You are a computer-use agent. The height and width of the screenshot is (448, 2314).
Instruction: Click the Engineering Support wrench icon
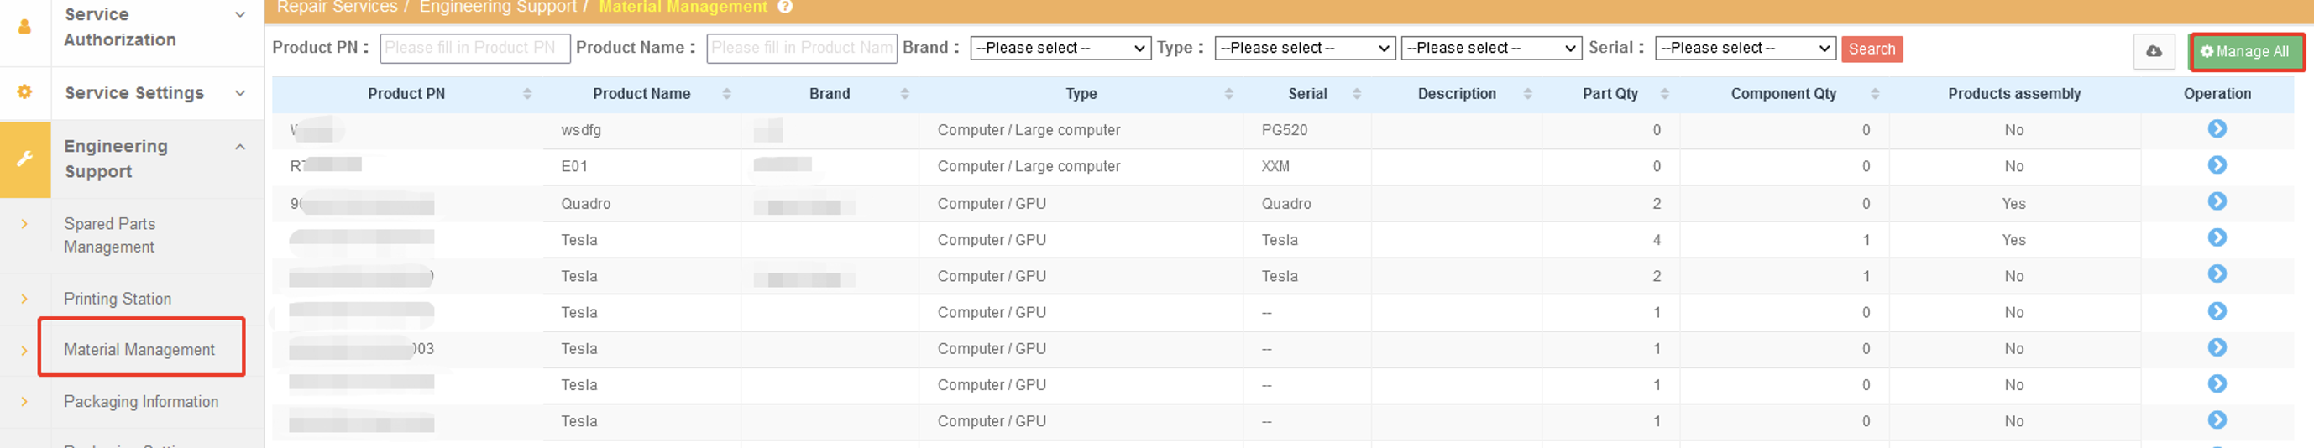pos(25,159)
